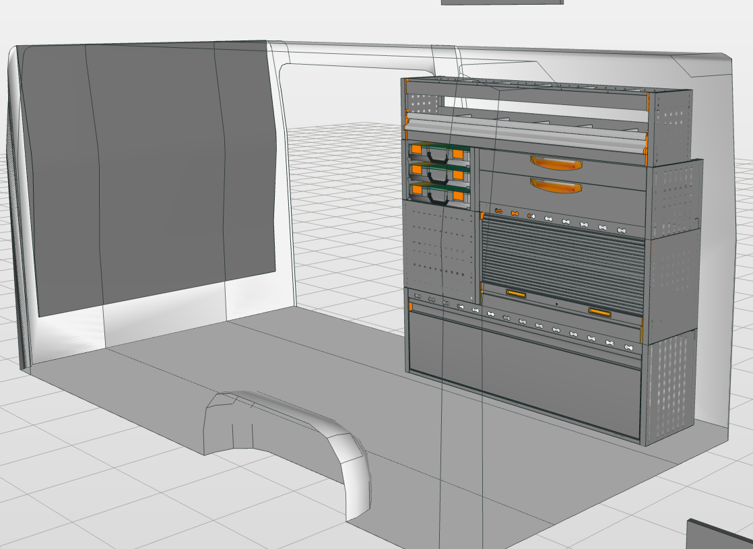Click the light aluminum rail under the top shelf

click(x=525, y=135)
